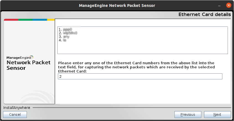Screen dimensions: 234x121
Task: Click the red segment of the color stripe
Action: pyautogui.click(x=11, y=20)
